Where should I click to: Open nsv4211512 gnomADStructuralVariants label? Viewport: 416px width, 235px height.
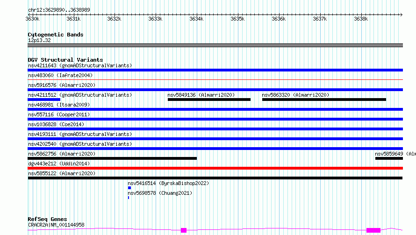tap(80, 95)
